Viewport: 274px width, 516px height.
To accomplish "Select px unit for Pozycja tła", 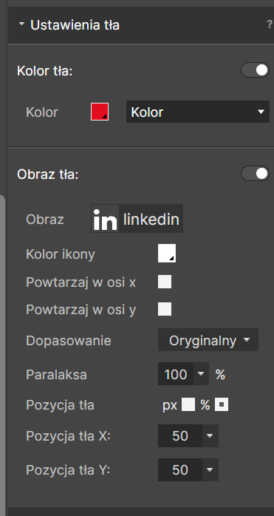I will (188, 405).
